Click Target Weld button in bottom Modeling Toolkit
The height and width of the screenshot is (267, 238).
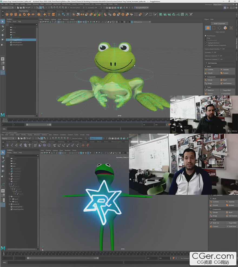point(231,223)
